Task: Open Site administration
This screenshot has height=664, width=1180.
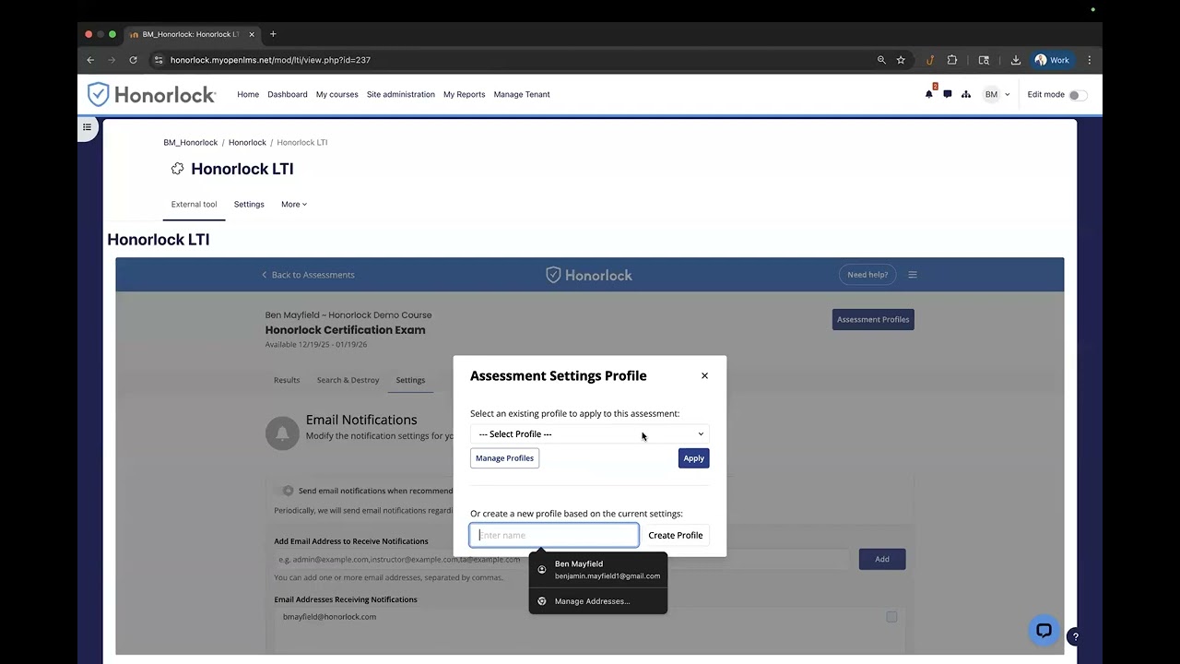Action: pos(401,94)
